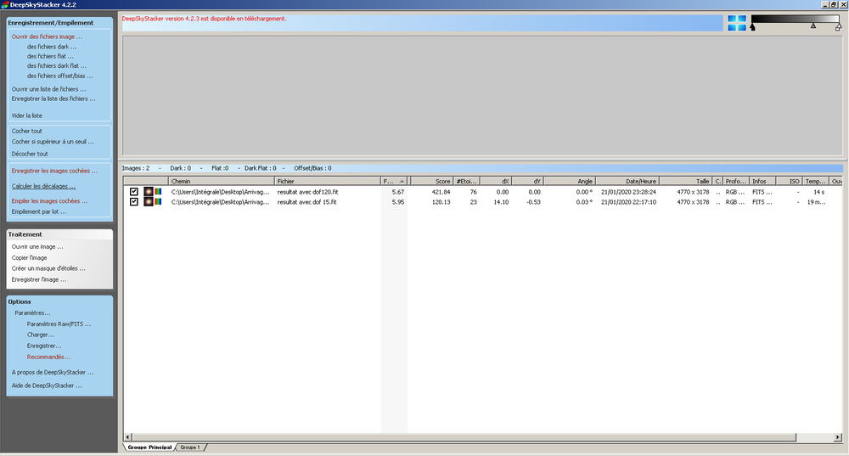Click 'Empilement par lot ...'
The width and height of the screenshot is (849, 456).
[39, 211]
